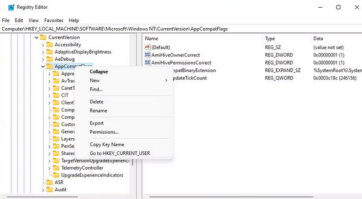Click the Accessibility folder icon
362x199 pixels.
tap(49, 45)
